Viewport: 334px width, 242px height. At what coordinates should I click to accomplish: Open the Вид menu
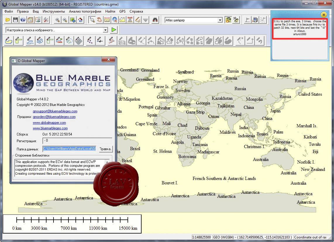[36, 11]
